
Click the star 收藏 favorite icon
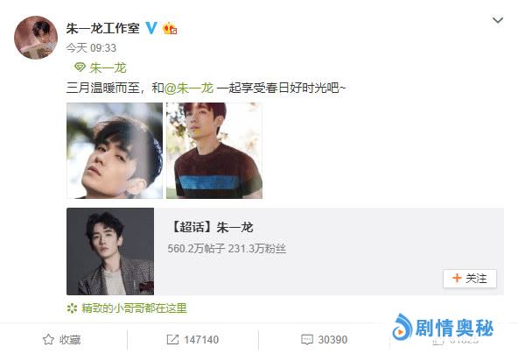[x=48, y=339]
